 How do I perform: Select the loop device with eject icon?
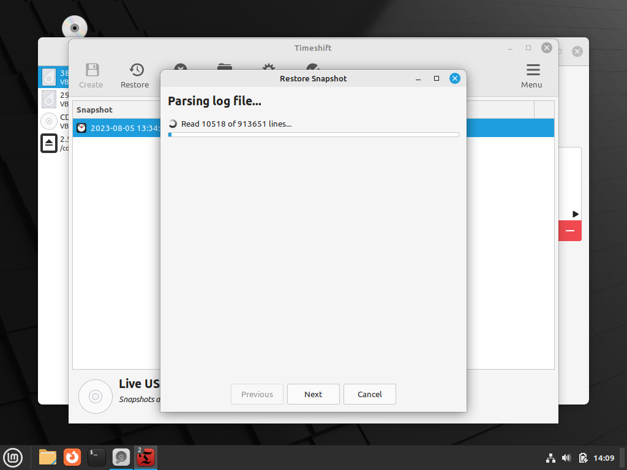(x=54, y=143)
